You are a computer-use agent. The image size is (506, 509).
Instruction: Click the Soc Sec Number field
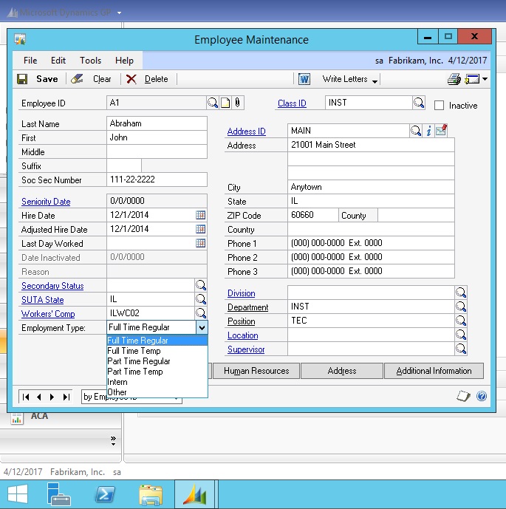(x=157, y=180)
